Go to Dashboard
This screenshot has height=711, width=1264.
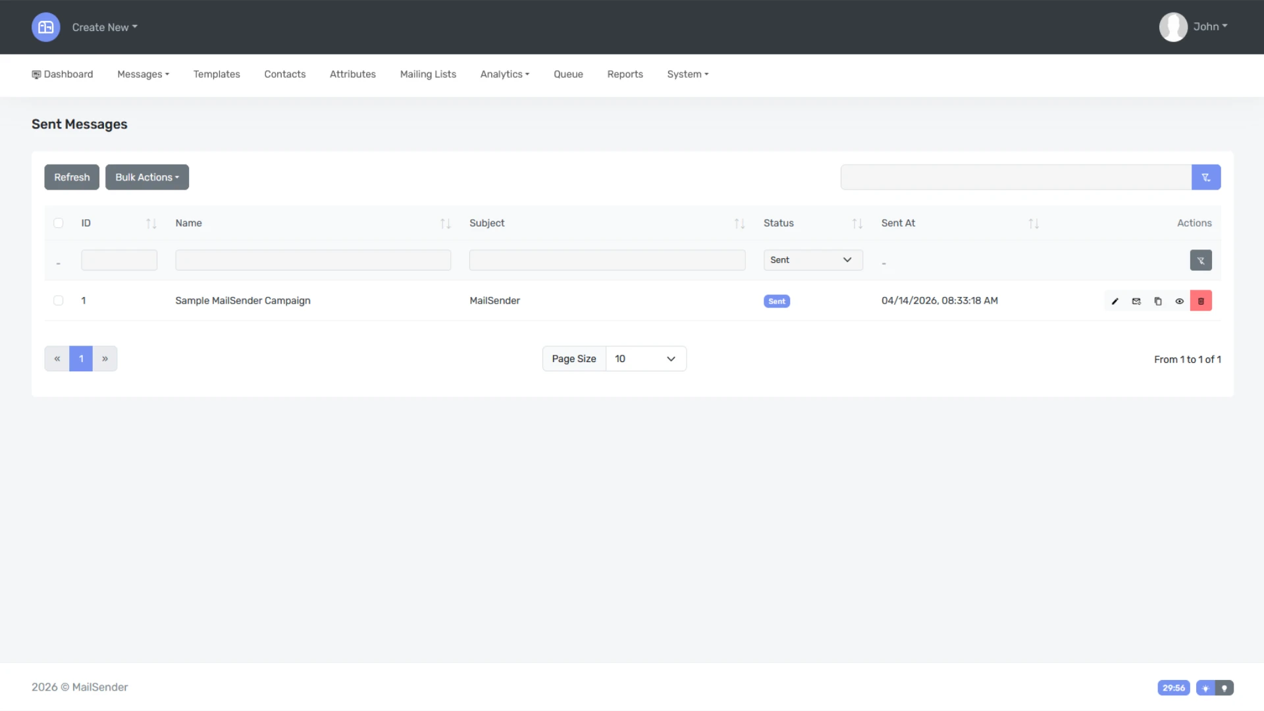tap(63, 74)
